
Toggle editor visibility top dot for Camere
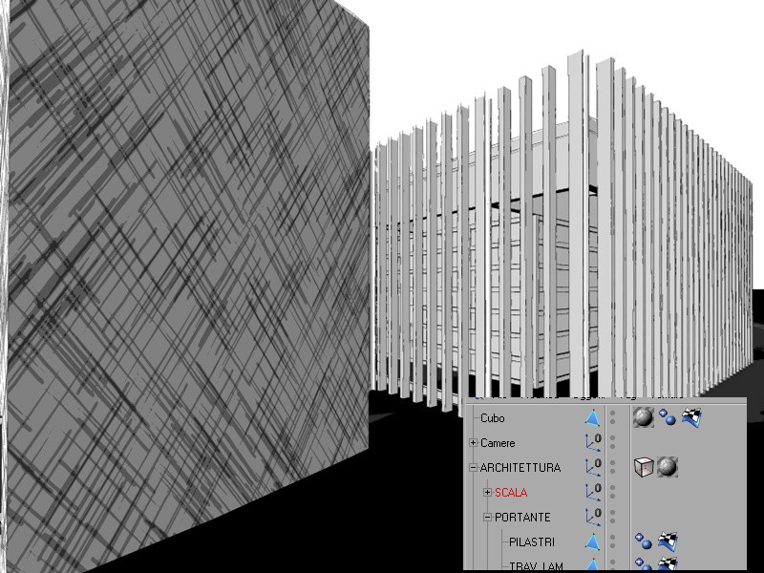pyautogui.click(x=612, y=438)
